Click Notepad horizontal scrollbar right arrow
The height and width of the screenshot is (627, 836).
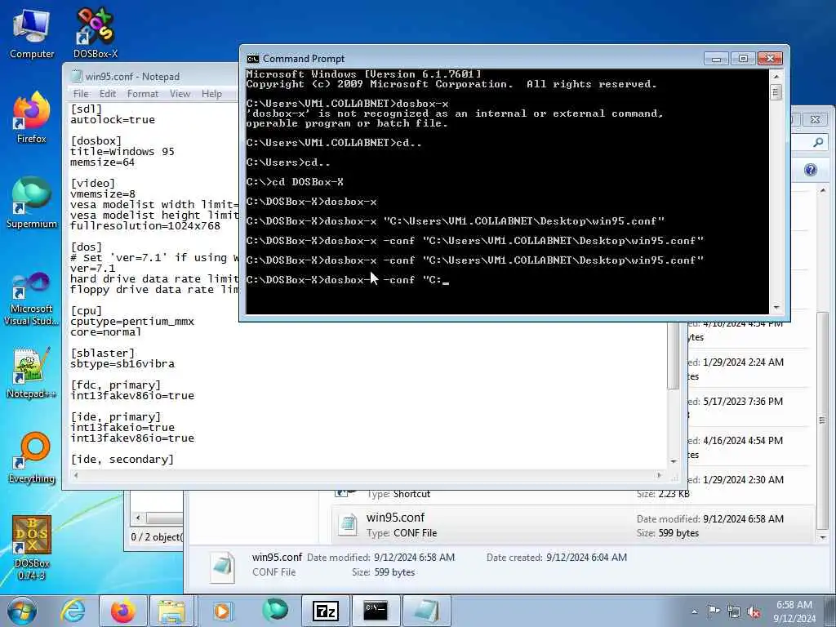660,475
